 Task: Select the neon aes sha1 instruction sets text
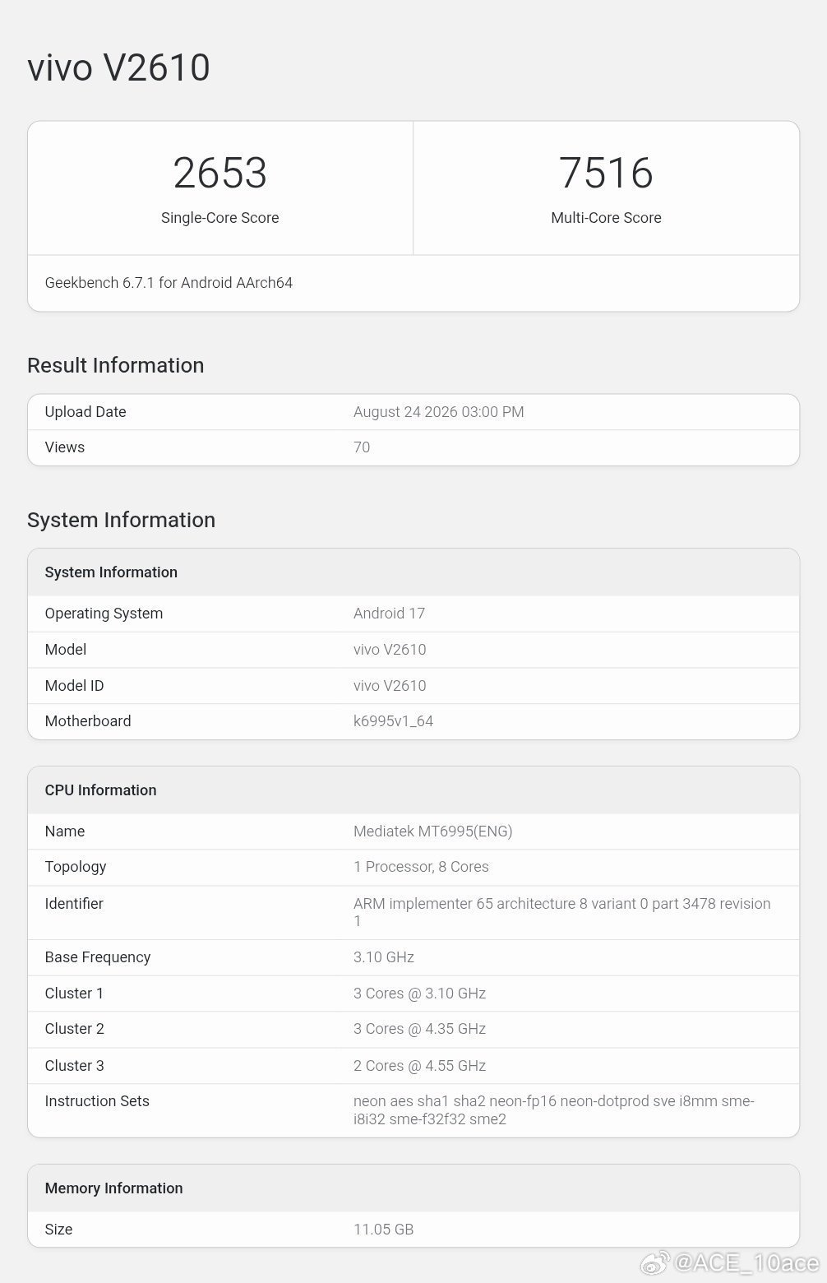554,1110
